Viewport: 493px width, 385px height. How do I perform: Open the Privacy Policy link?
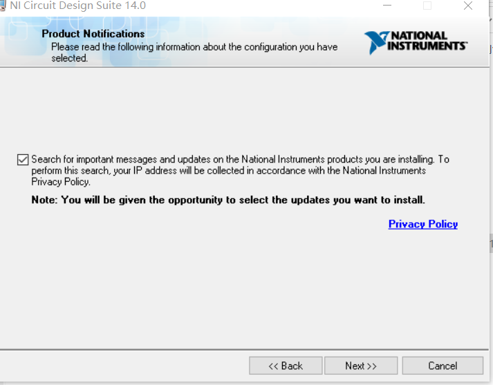(422, 224)
